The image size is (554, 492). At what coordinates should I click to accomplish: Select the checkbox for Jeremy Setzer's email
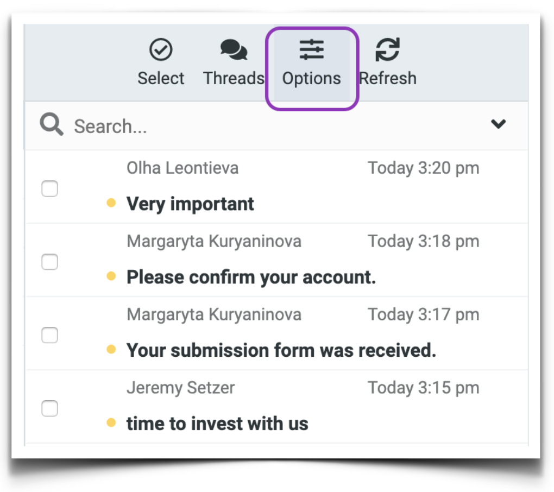tap(49, 408)
